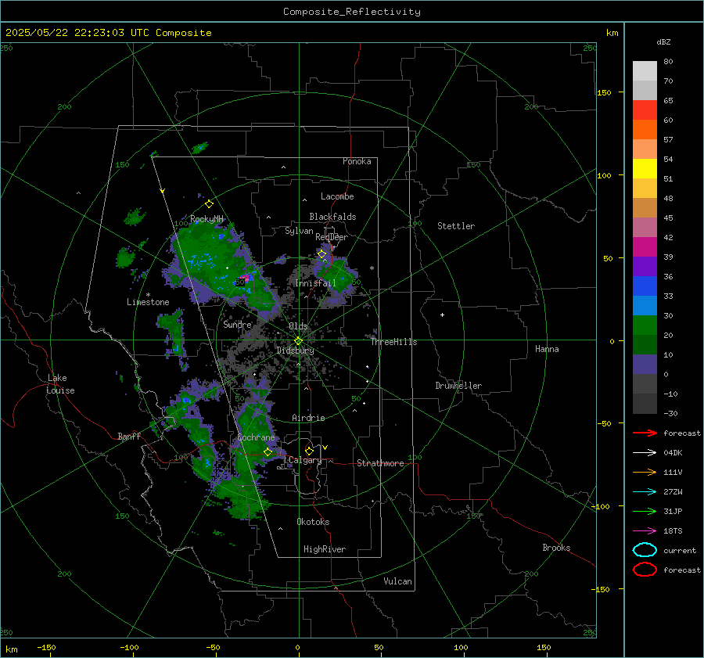Click the dBZ legend heading

[x=663, y=41]
